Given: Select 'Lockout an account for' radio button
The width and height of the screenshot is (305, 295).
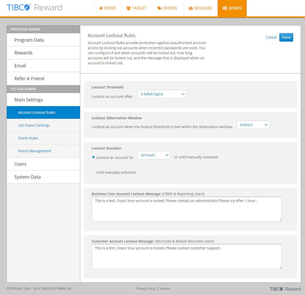Looking at the screenshot, I should pos(93,157).
